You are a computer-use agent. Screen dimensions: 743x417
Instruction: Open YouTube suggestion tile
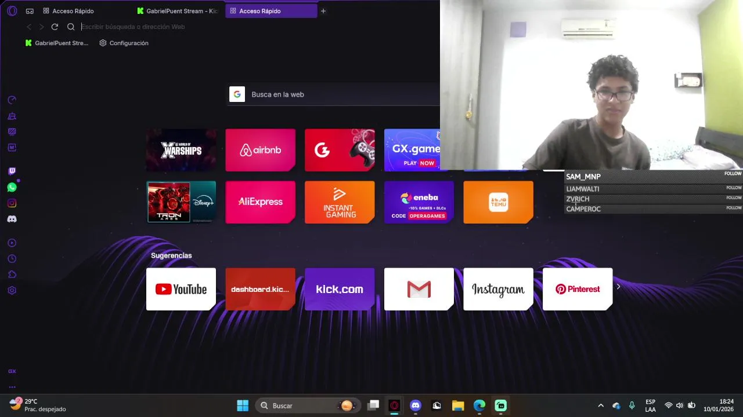tap(181, 289)
